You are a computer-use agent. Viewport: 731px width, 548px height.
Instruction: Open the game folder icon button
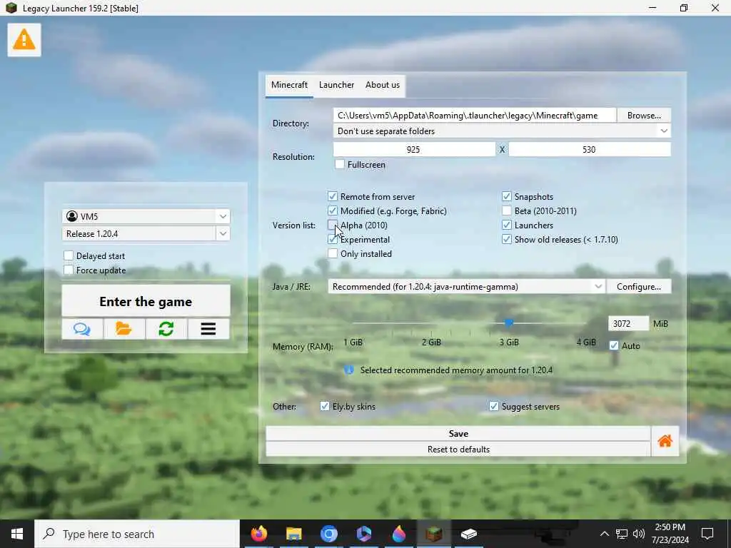click(124, 329)
